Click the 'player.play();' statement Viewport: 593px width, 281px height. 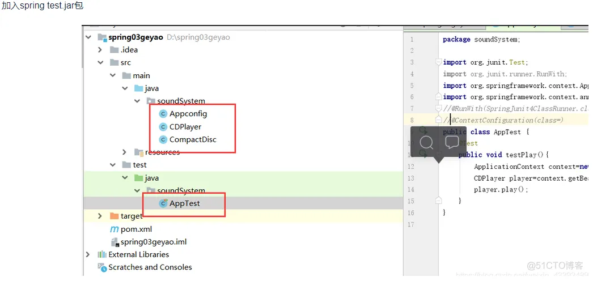pyautogui.click(x=501, y=190)
